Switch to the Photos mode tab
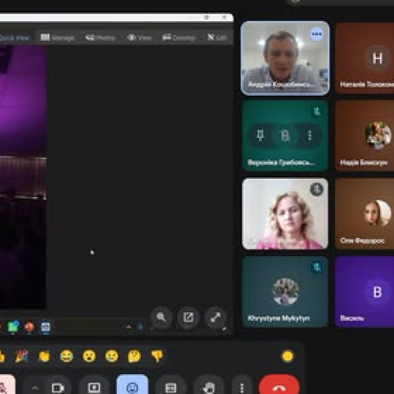394x394 pixels. click(101, 38)
